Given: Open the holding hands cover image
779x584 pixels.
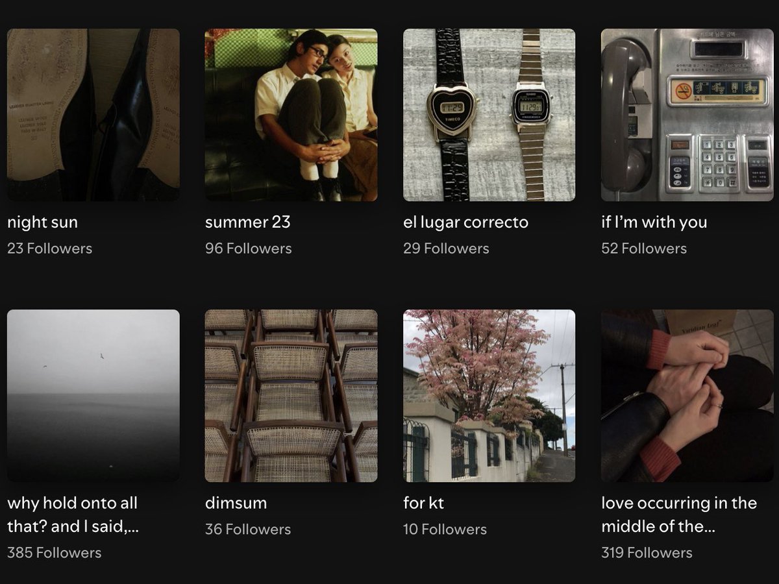Looking at the screenshot, I should [x=687, y=395].
